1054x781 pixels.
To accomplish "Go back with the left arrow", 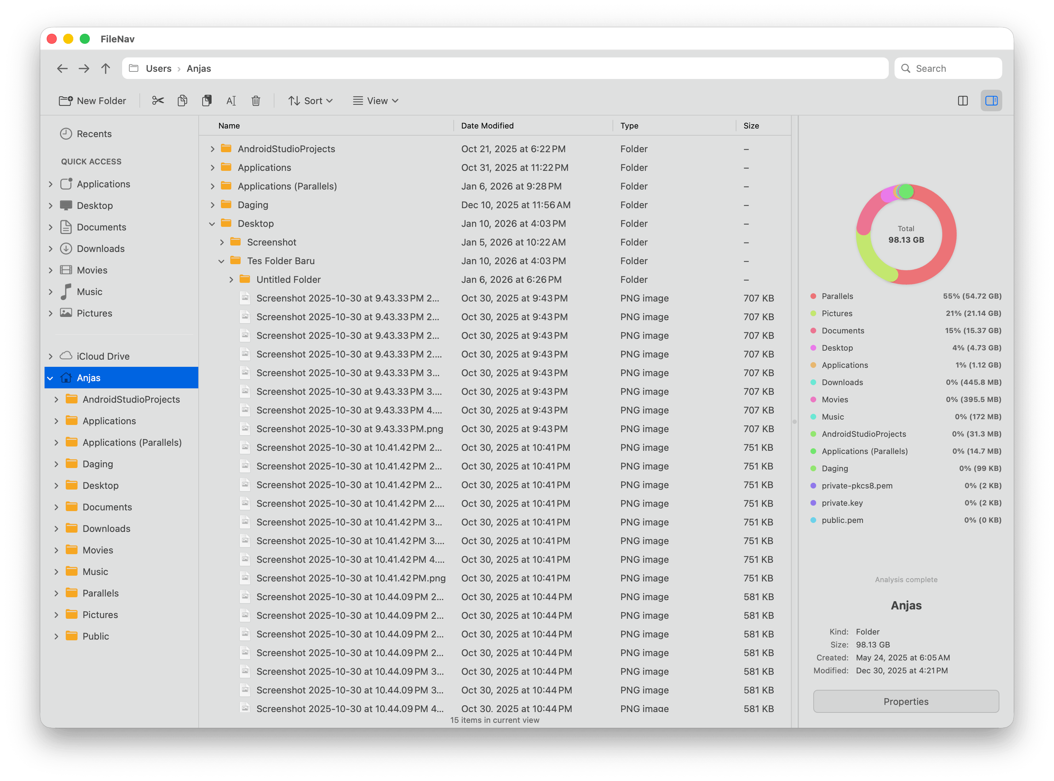I will (62, 69).
